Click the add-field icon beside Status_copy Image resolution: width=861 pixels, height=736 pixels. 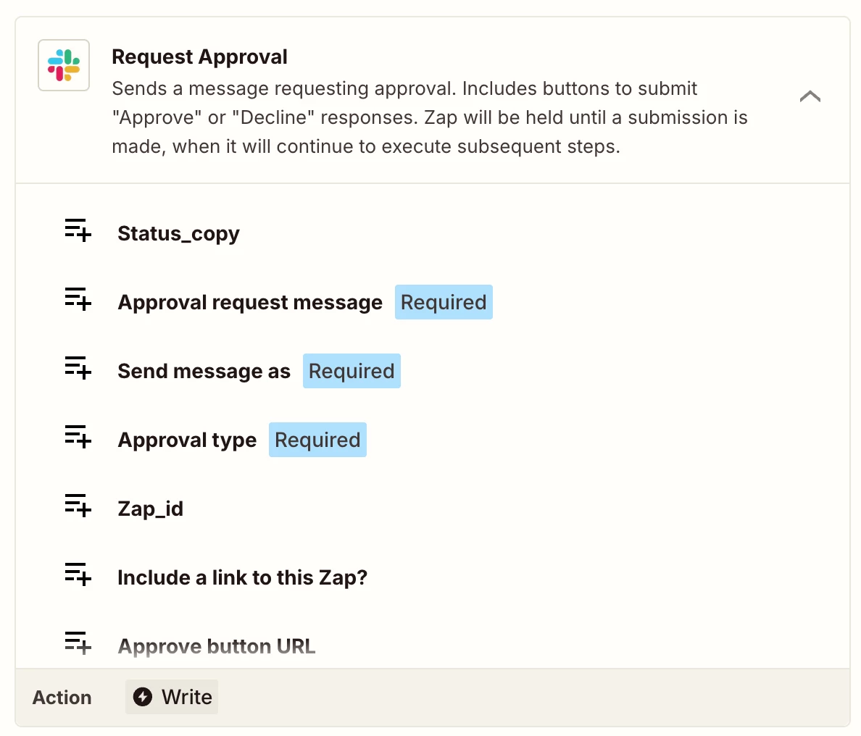click(x=78, y=230)
